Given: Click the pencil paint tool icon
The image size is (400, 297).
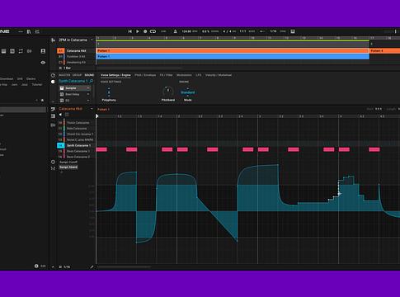Looking at the screenshot, I should pyautogui.click(x=92, y=266).
